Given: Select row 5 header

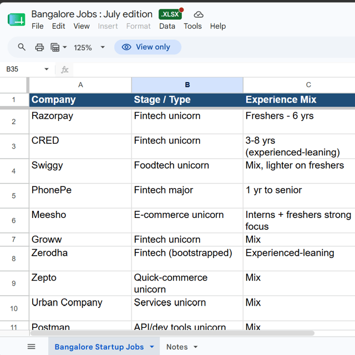Looking at the screenshot, I should pyautogui.click(x=14, y=196).
